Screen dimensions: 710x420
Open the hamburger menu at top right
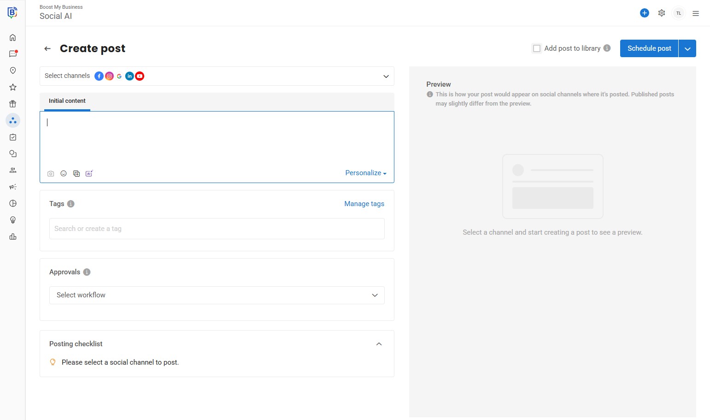[696, 13]
